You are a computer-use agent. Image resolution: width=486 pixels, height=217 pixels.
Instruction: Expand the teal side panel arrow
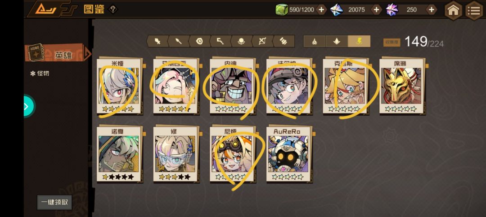[29, 107]
